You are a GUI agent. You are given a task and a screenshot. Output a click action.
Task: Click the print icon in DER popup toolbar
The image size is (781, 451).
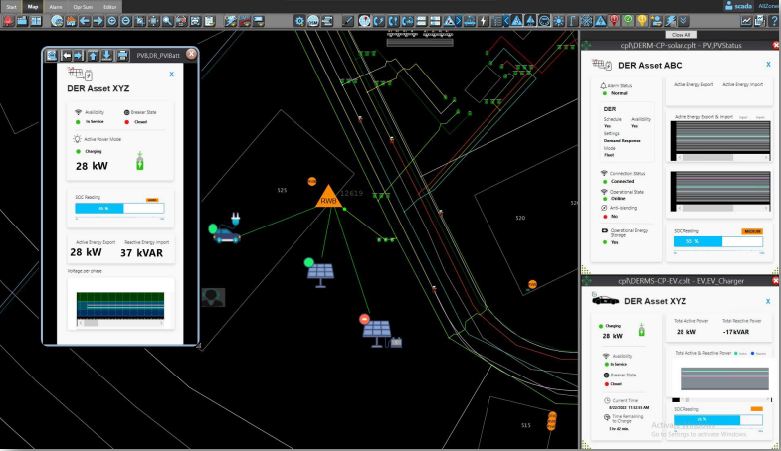pyautogui.click(x=122, y=55)
